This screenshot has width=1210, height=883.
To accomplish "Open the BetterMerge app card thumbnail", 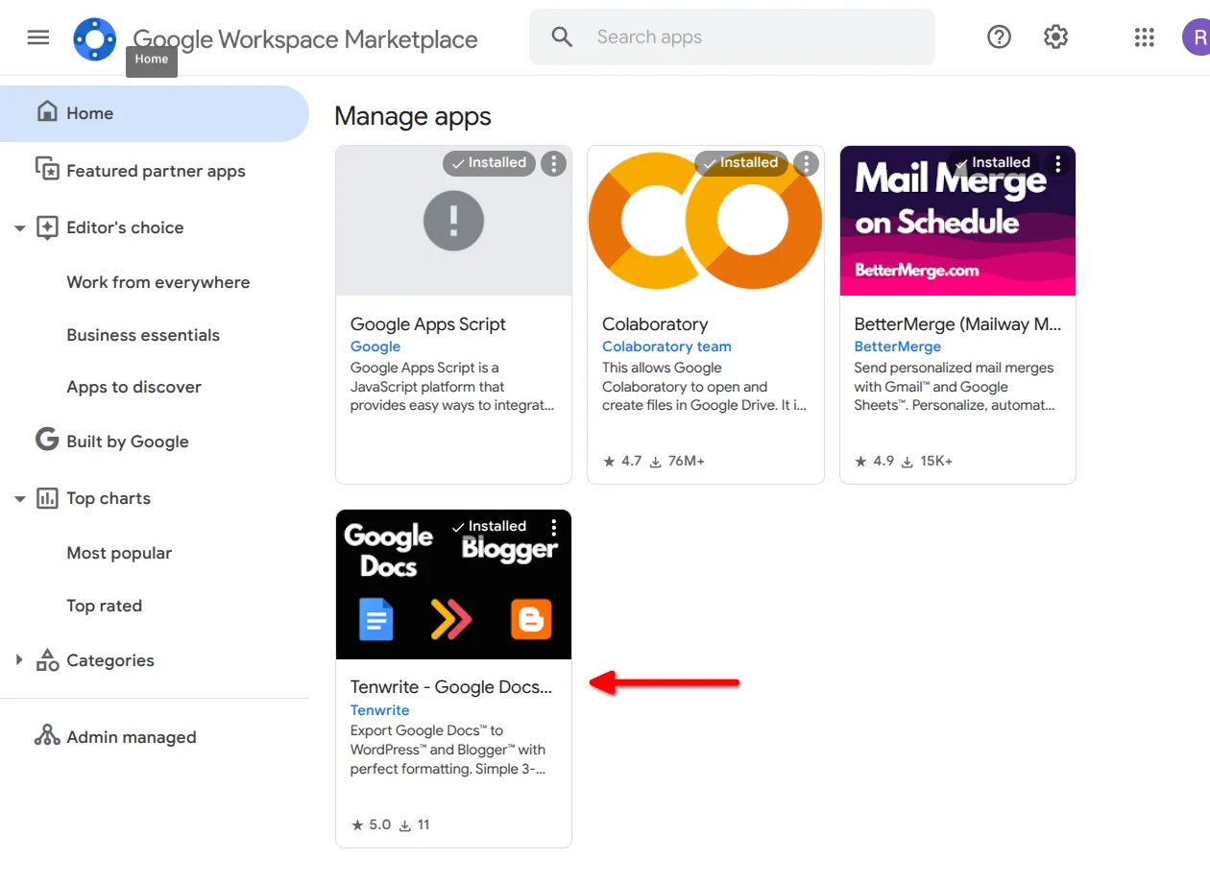I will [x=957, y=221].
